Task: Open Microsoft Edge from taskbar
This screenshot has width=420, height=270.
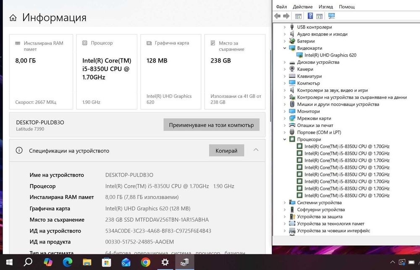Action: point(68,262)
